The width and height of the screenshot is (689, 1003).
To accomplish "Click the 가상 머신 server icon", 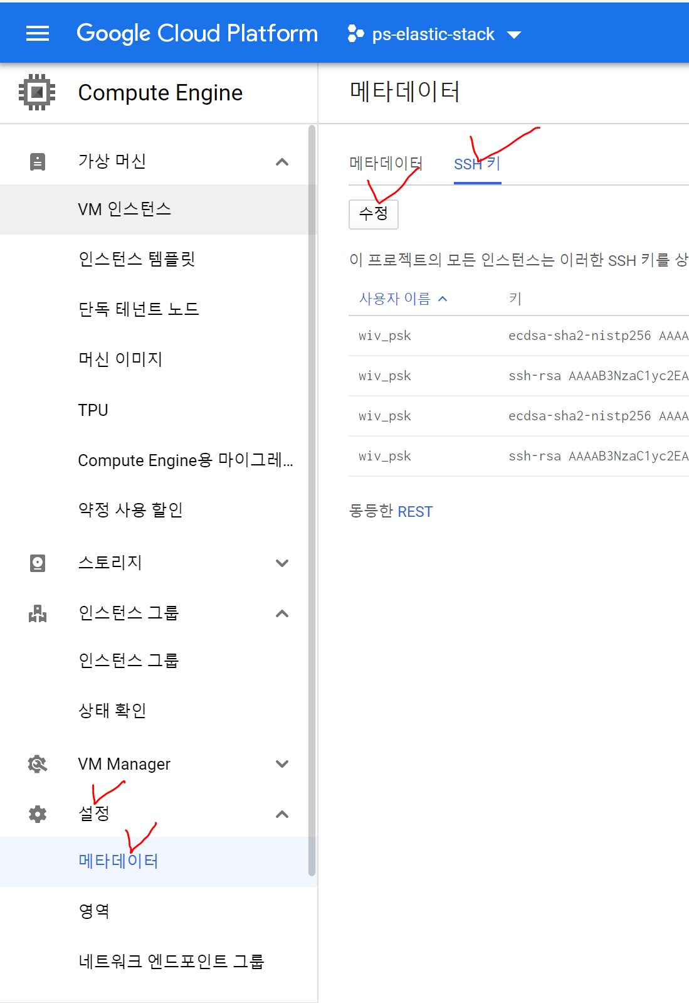I will (38, 162).
